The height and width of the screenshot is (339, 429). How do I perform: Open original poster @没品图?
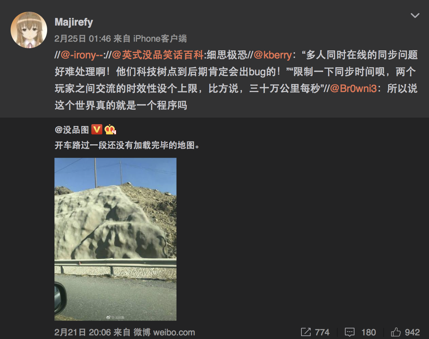point(72,130)
